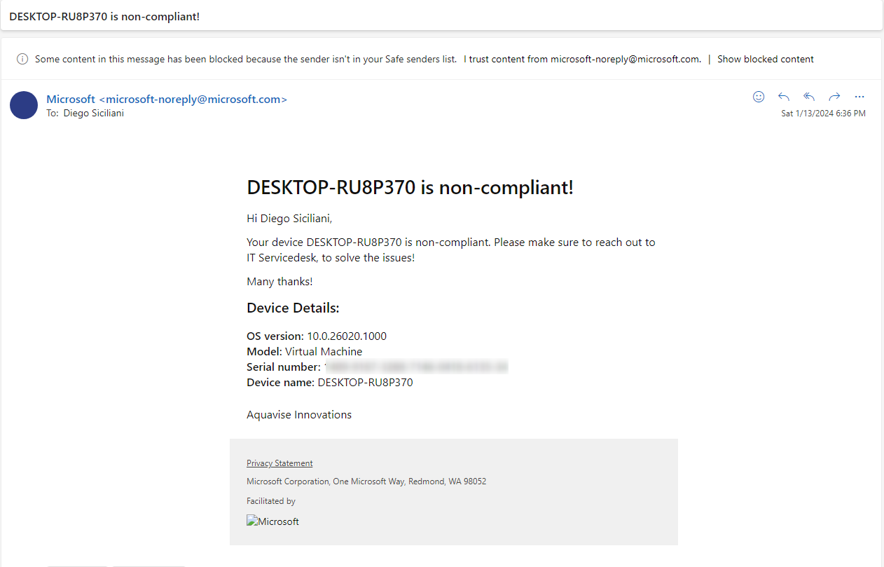Click recipient name 'Diego Siciliani' in To line

point(94,113)
